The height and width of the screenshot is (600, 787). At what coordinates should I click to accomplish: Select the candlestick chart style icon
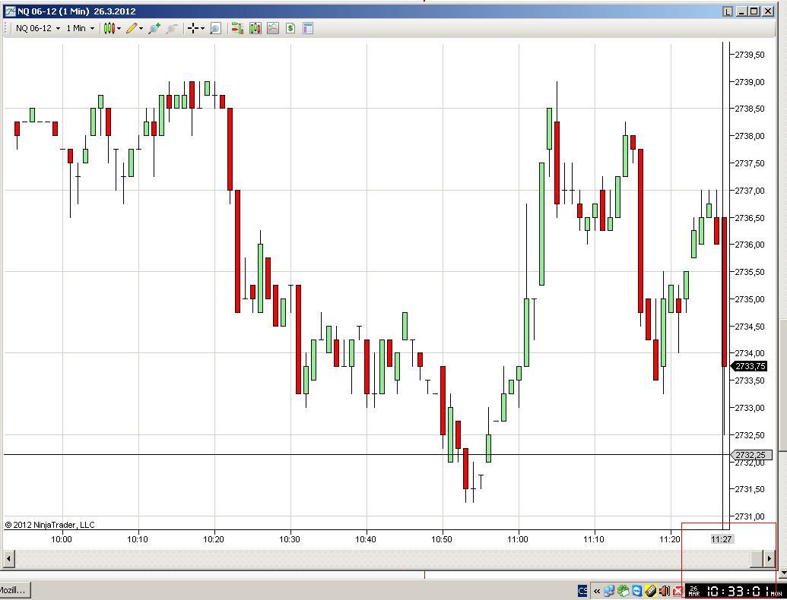click(109, 29)
